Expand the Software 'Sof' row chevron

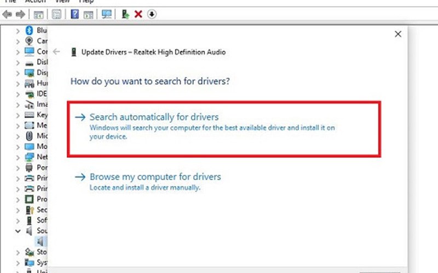pyautogui.click(x=18, y=221)
